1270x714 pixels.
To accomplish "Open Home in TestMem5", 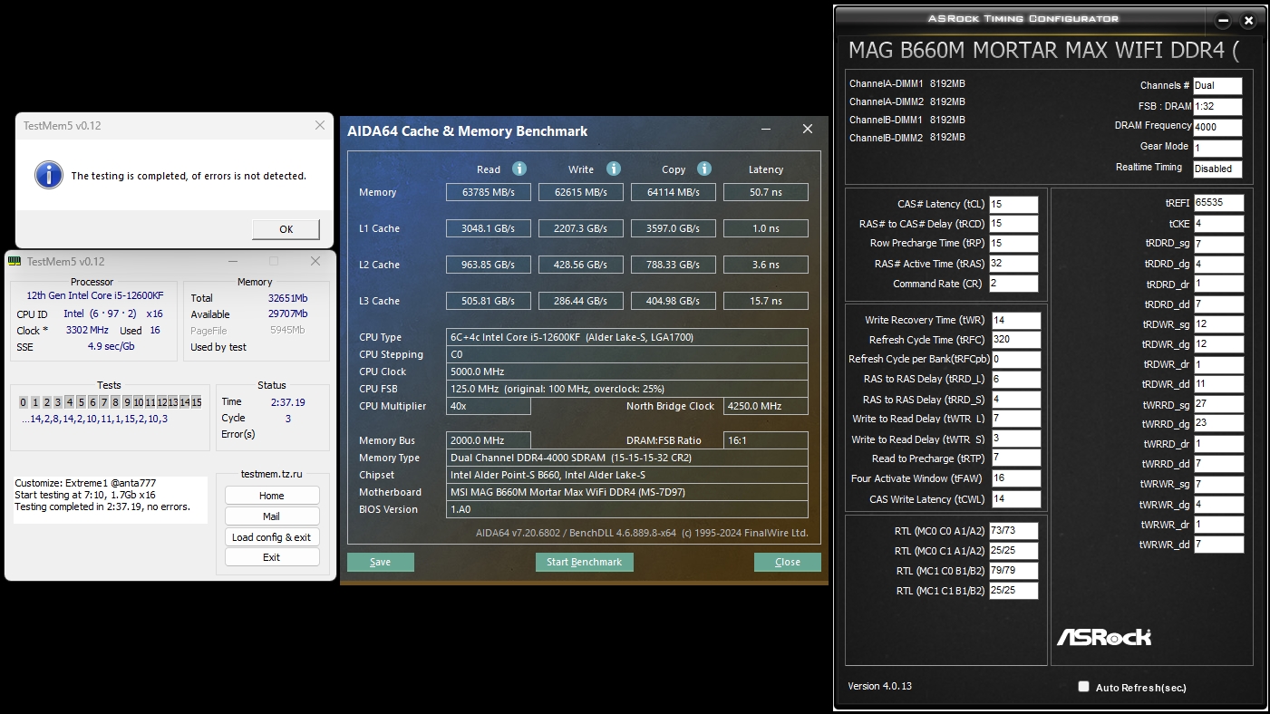I will 272,496.
